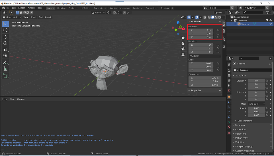
Task: Click the Scene selector field
Action: pos(220,8)
